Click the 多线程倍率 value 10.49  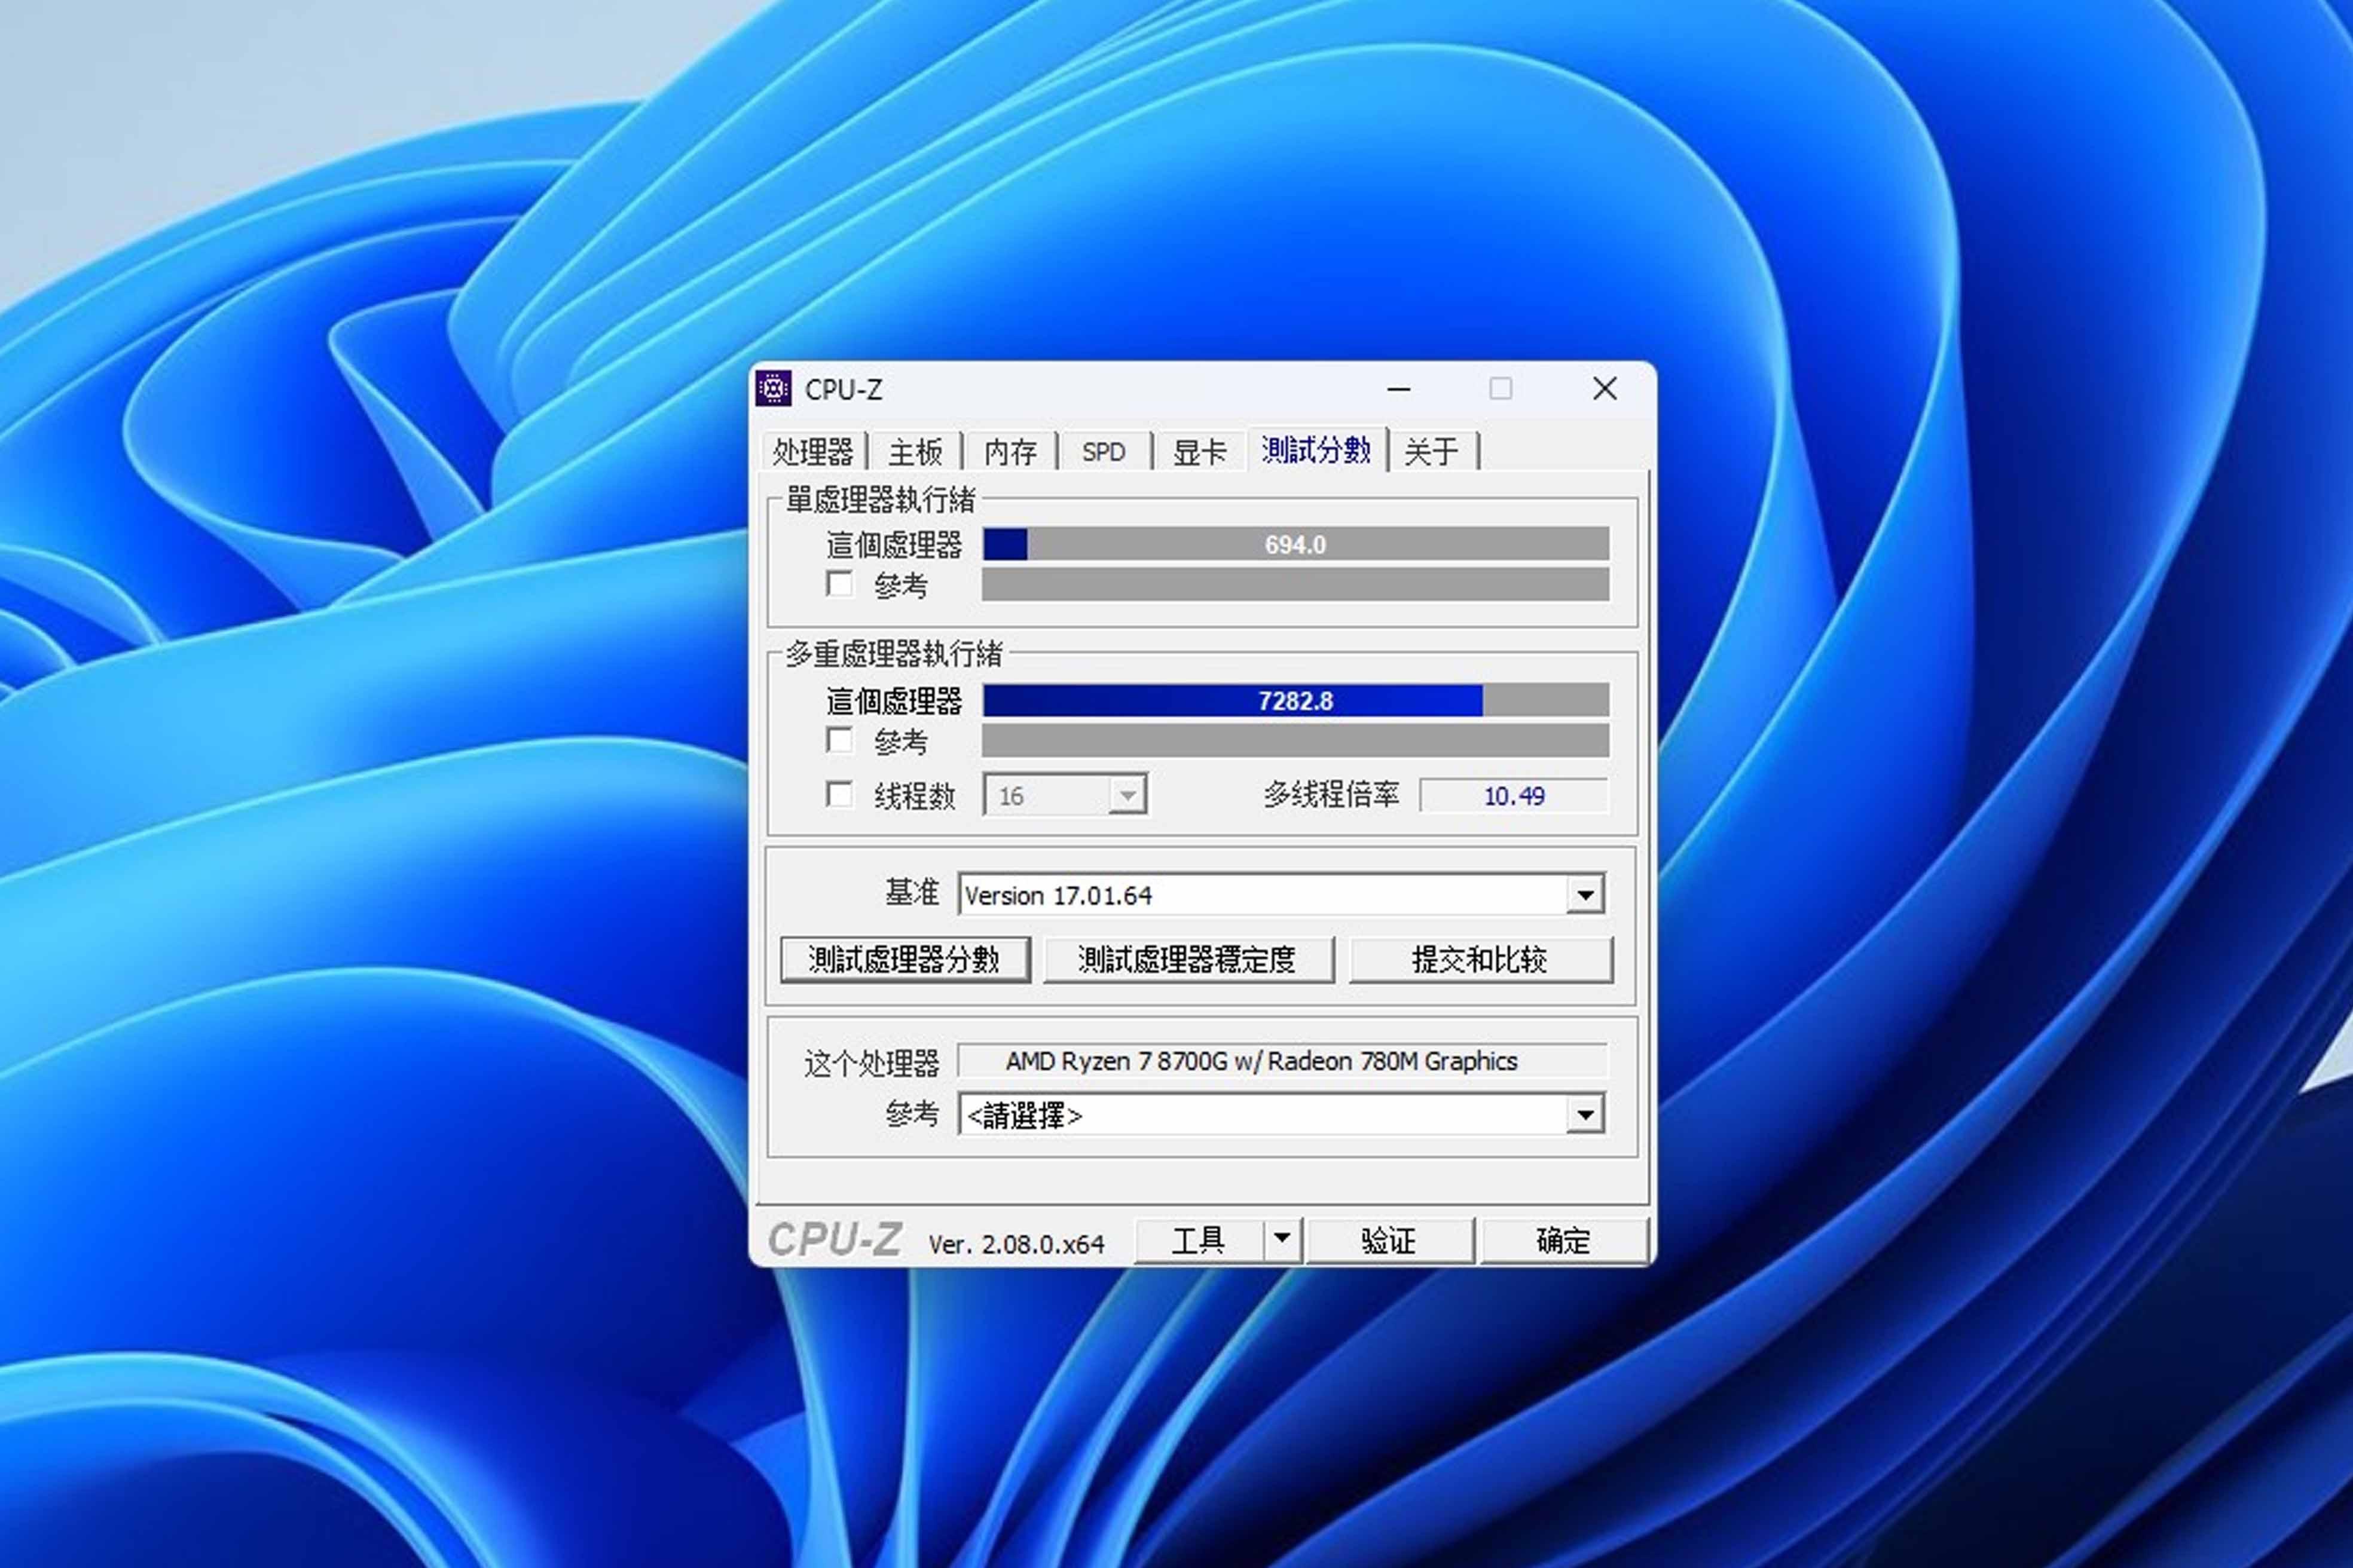pyautogui.click(x=1514, y=796)
